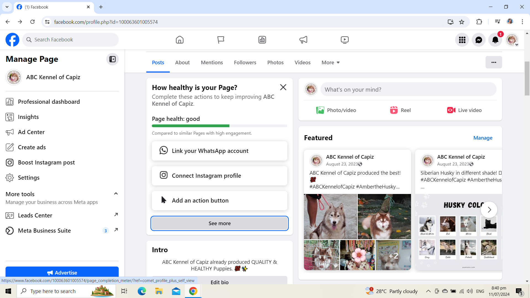Open the large husky photo thumbnail
Viewport: 530px width, 298px height.
(x=330, y=217)
